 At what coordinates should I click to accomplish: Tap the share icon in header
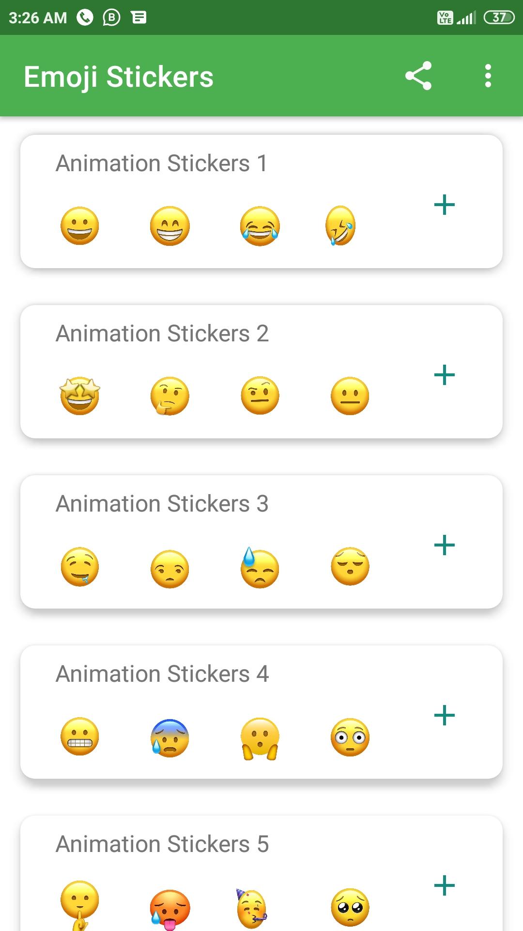click(418, 76)
